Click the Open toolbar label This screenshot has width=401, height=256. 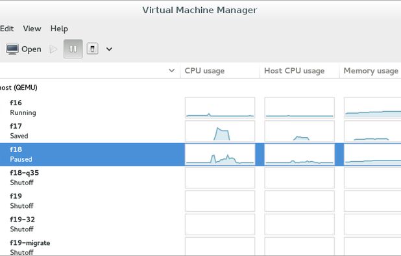[31, 49]
